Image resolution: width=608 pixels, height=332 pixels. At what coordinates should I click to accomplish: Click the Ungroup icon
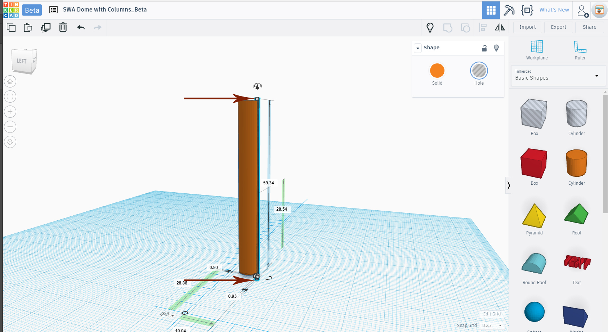(465, 28)
